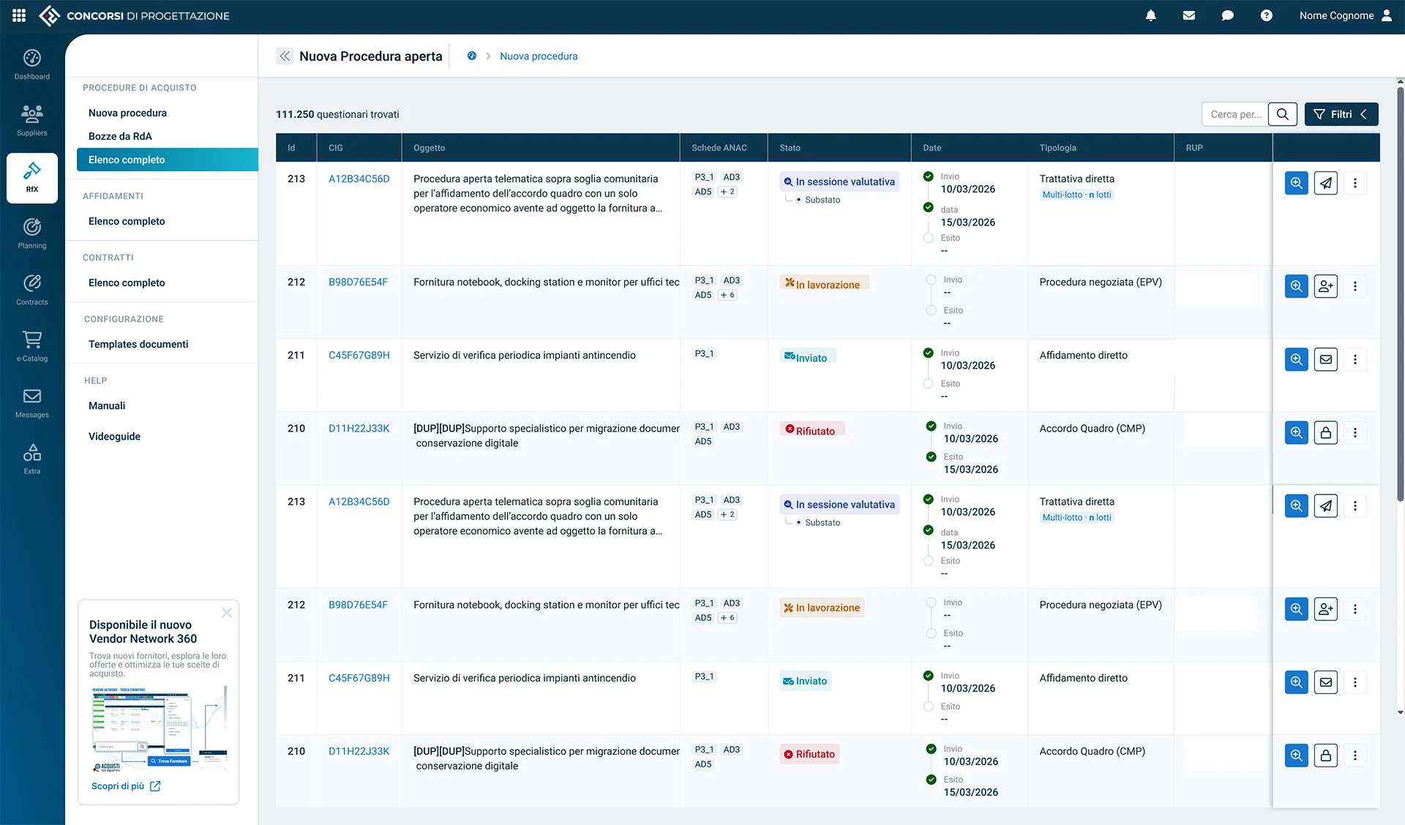
Task: Open Vendor Network 360 preview thumbnail
Action: coord(159,729)
